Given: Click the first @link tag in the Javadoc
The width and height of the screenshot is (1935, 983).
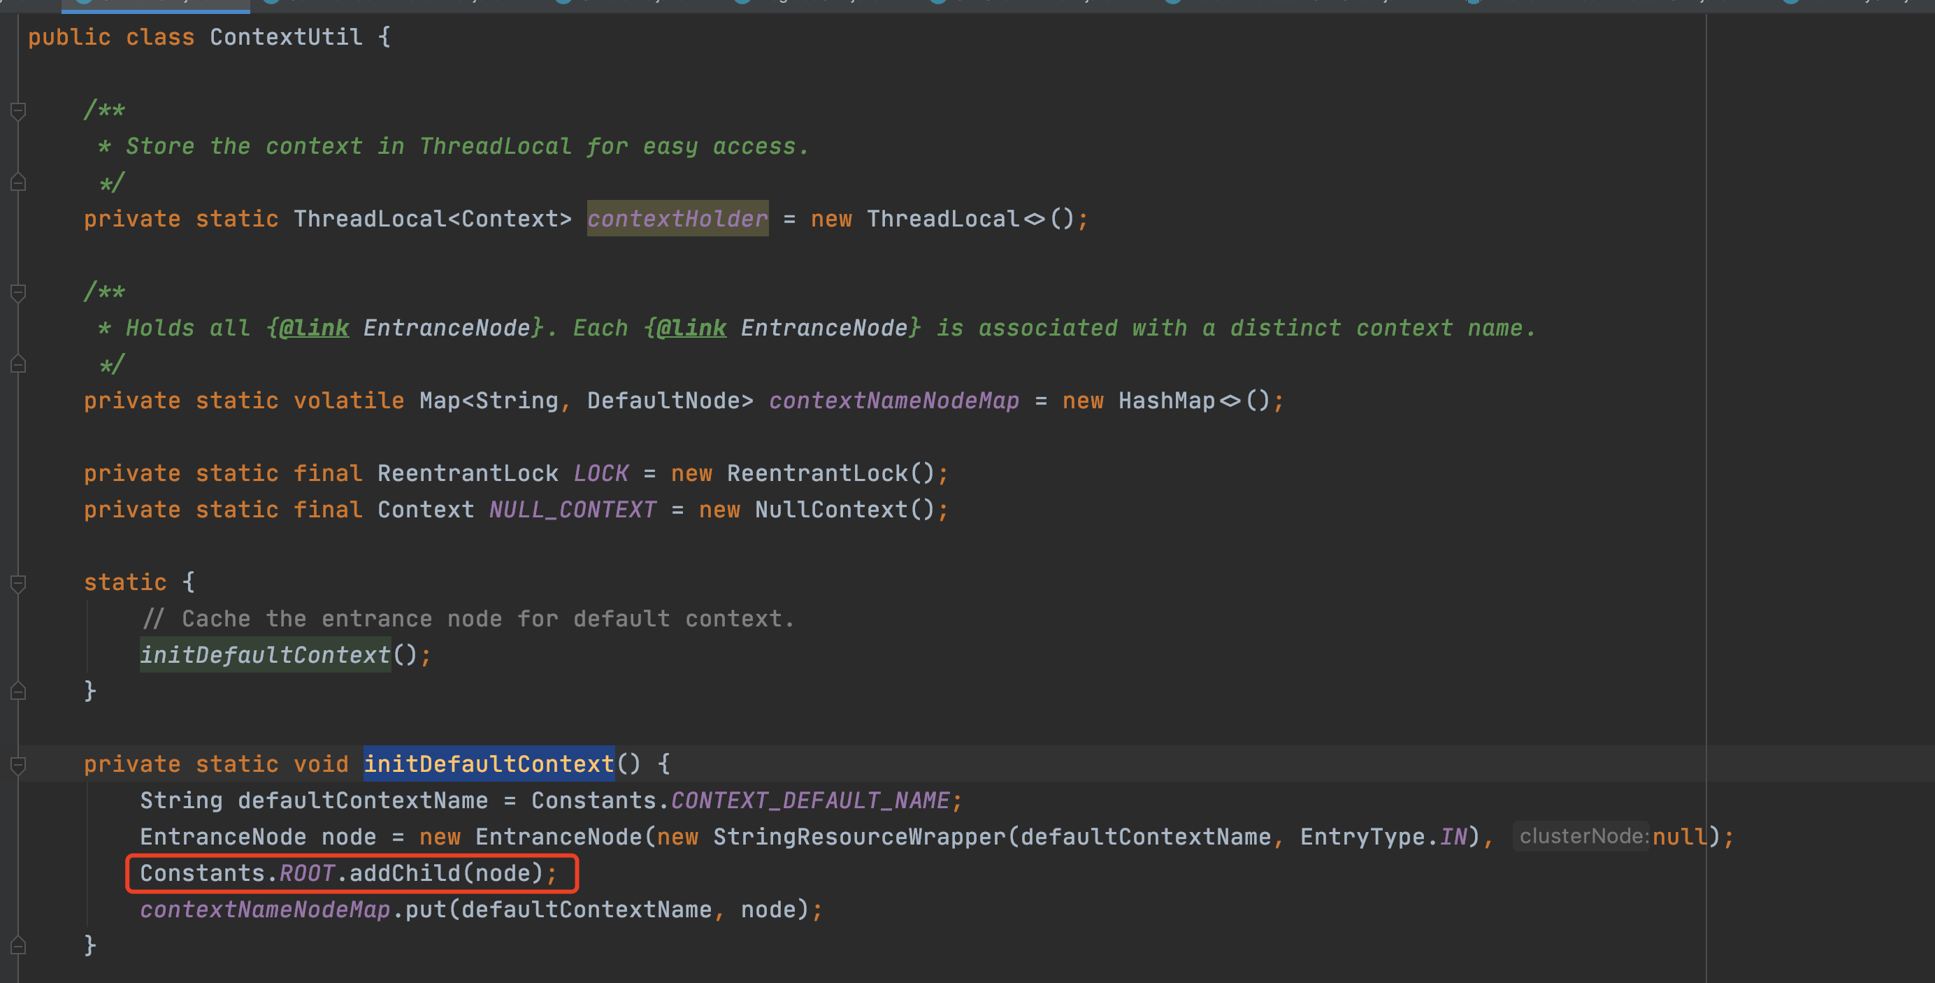Looking at the screenshot, I should 313,329.
